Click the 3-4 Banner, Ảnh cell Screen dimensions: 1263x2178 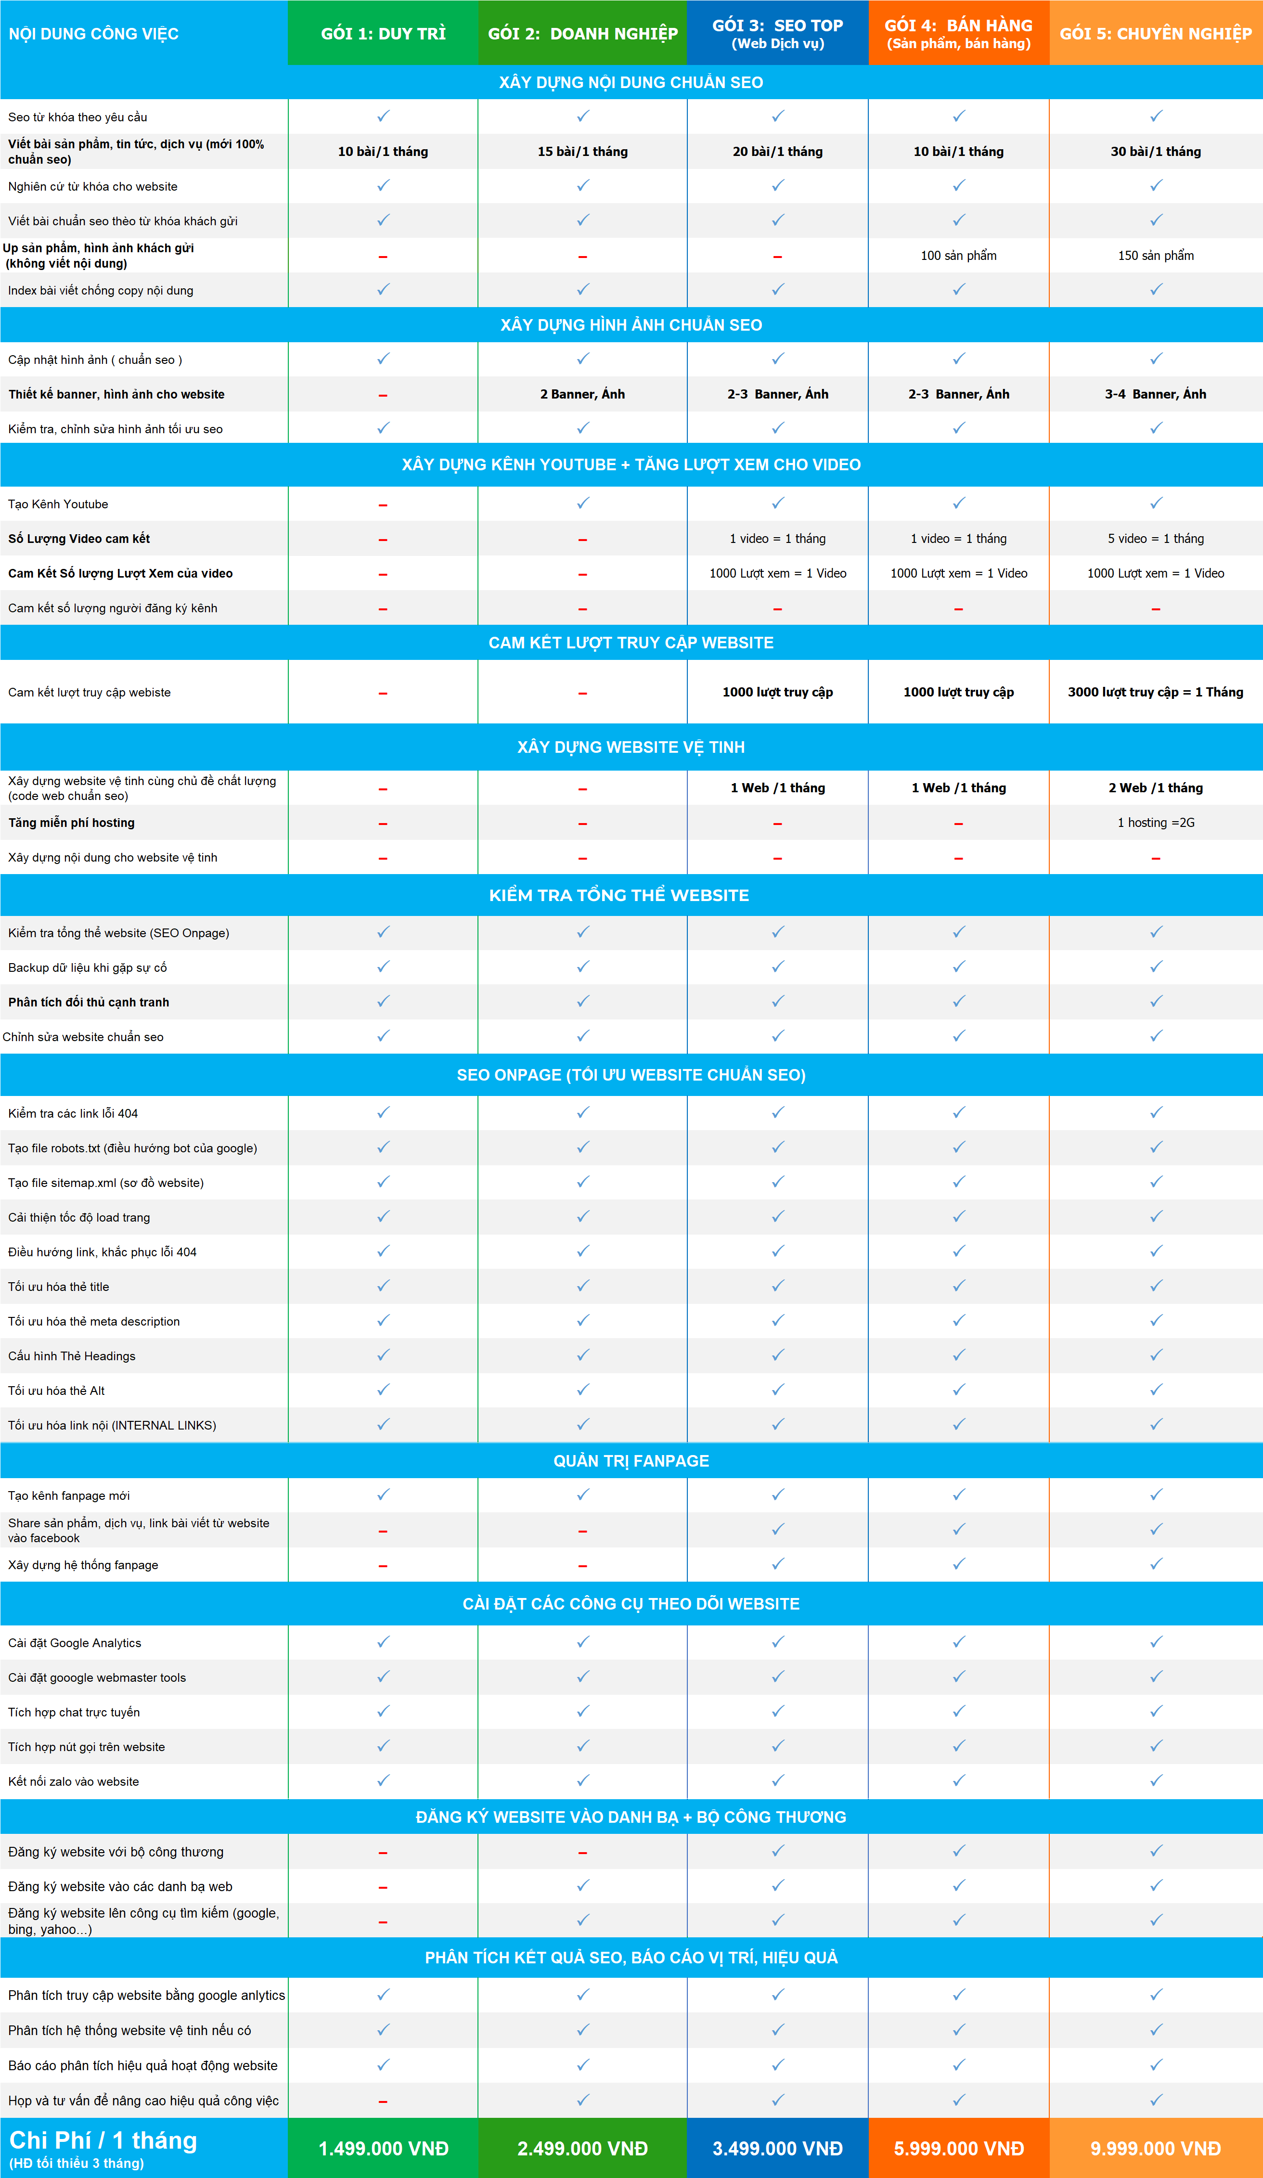(x=1156, y=394)
